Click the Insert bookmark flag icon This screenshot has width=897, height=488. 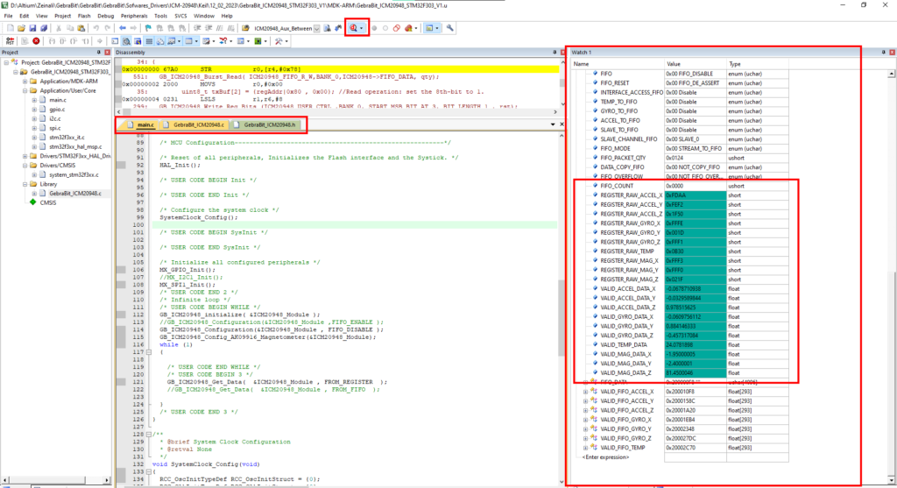point(148,28)
